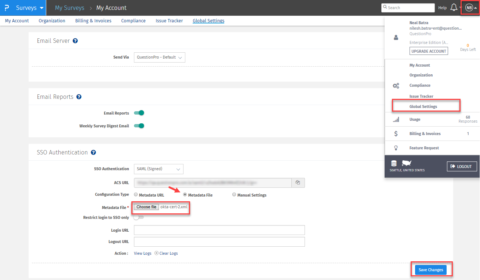Image resolution: width=480 pixels, height=280 pixels.
Task: Click the Save Changes button
Action: (431, 270)
